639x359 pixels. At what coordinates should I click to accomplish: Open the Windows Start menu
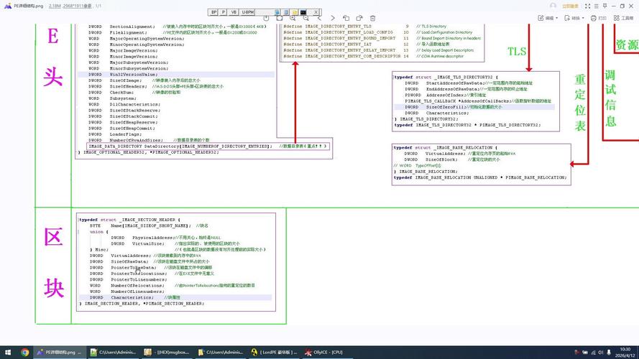pos(8,353)
